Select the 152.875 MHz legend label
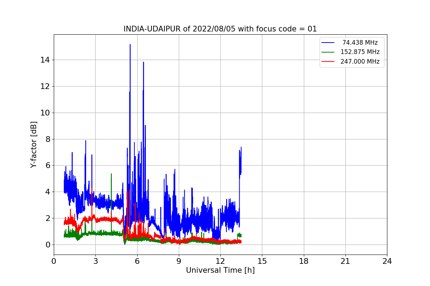Image resolution: width=430 pixels, height=286 pixels. pyautogui.click(x=360, y=52)
